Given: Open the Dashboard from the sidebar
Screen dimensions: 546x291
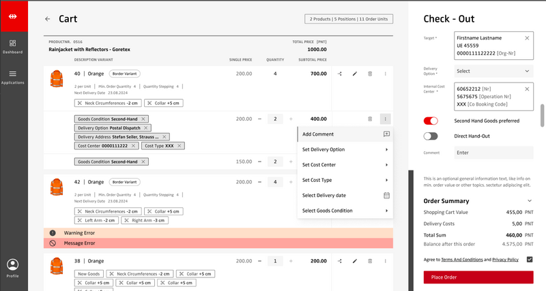Looking at the screenshot, I should pyautogui.click(x=13, y=46).
